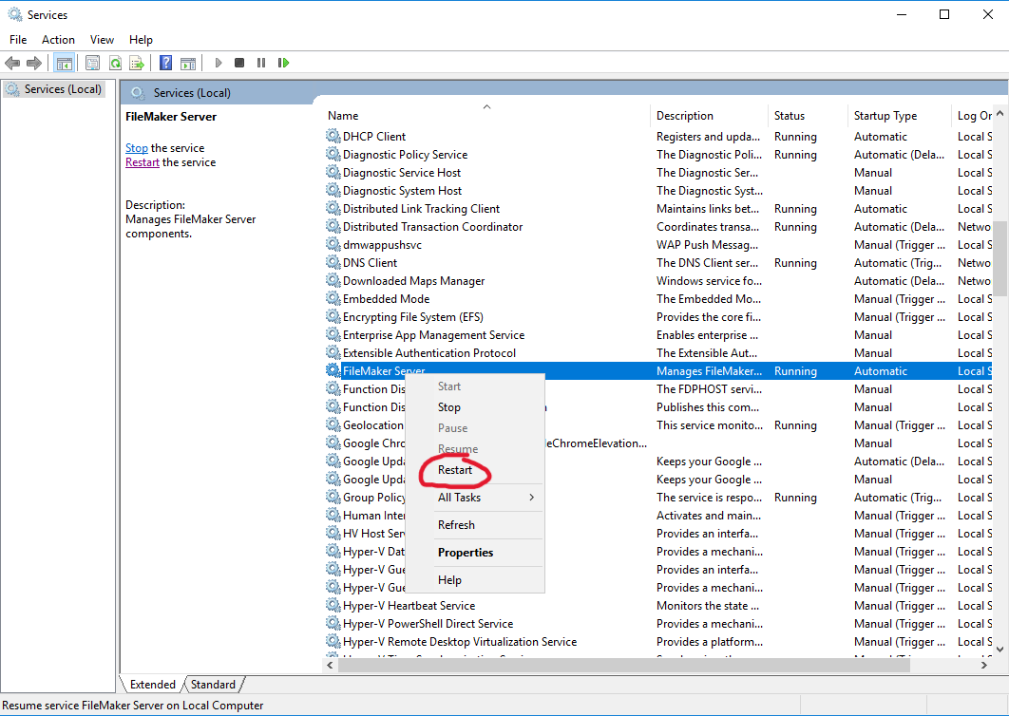Choose Stop in the context menu
Screen dimensions: 1009x716
[x=476, y=407]
